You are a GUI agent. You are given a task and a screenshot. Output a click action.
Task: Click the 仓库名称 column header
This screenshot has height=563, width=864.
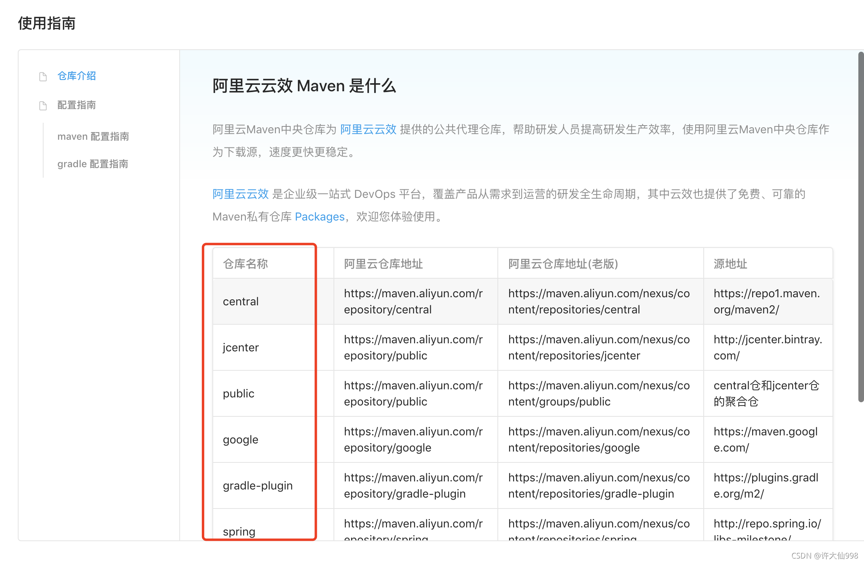pyautogui.click(x=245, y=264)
